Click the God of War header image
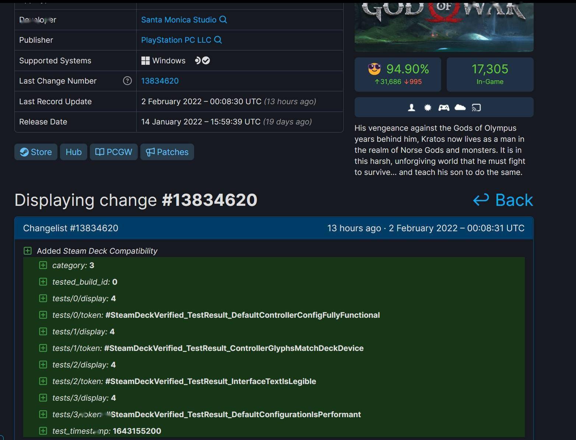 coord(444,27)
